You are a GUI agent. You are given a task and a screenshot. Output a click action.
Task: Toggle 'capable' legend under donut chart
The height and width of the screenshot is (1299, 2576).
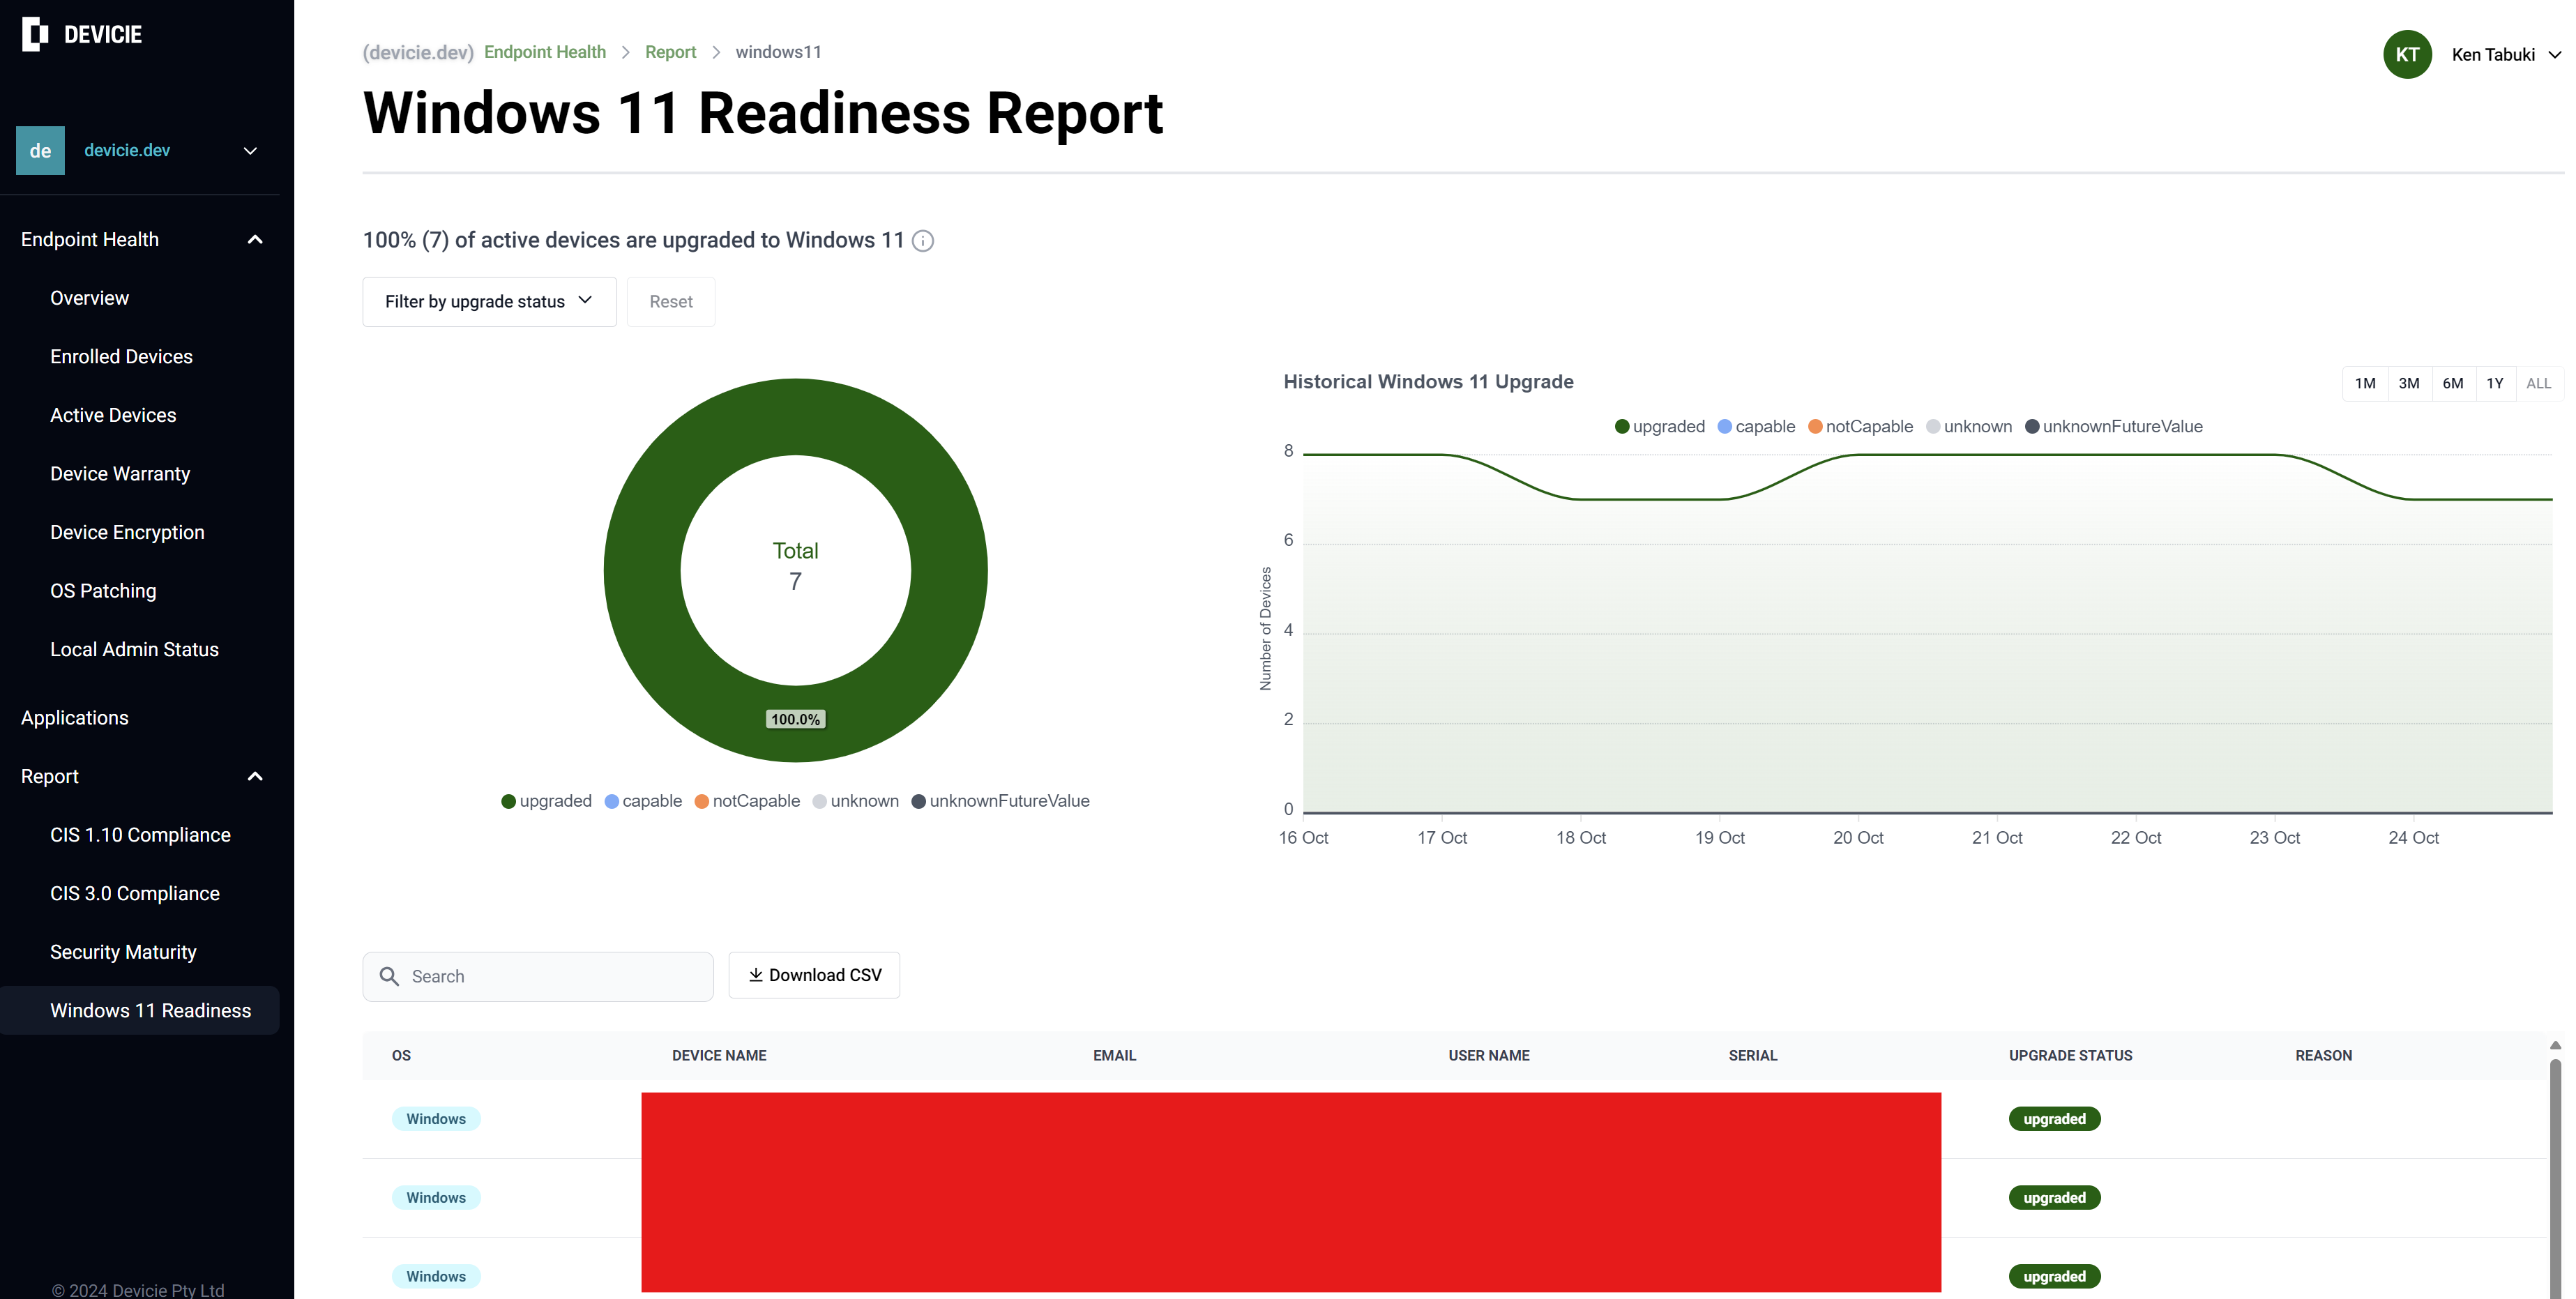click(643, 801)
